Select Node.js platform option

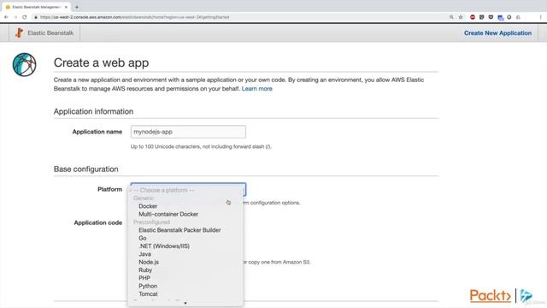pyautogui.click(x=149, y=263)
